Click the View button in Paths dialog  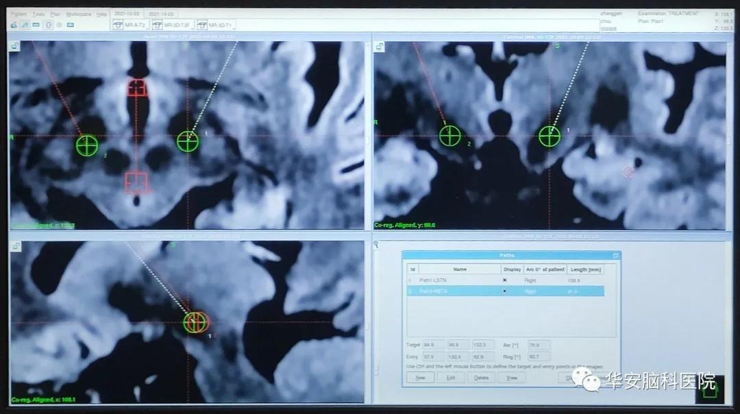tap(512, 378)
